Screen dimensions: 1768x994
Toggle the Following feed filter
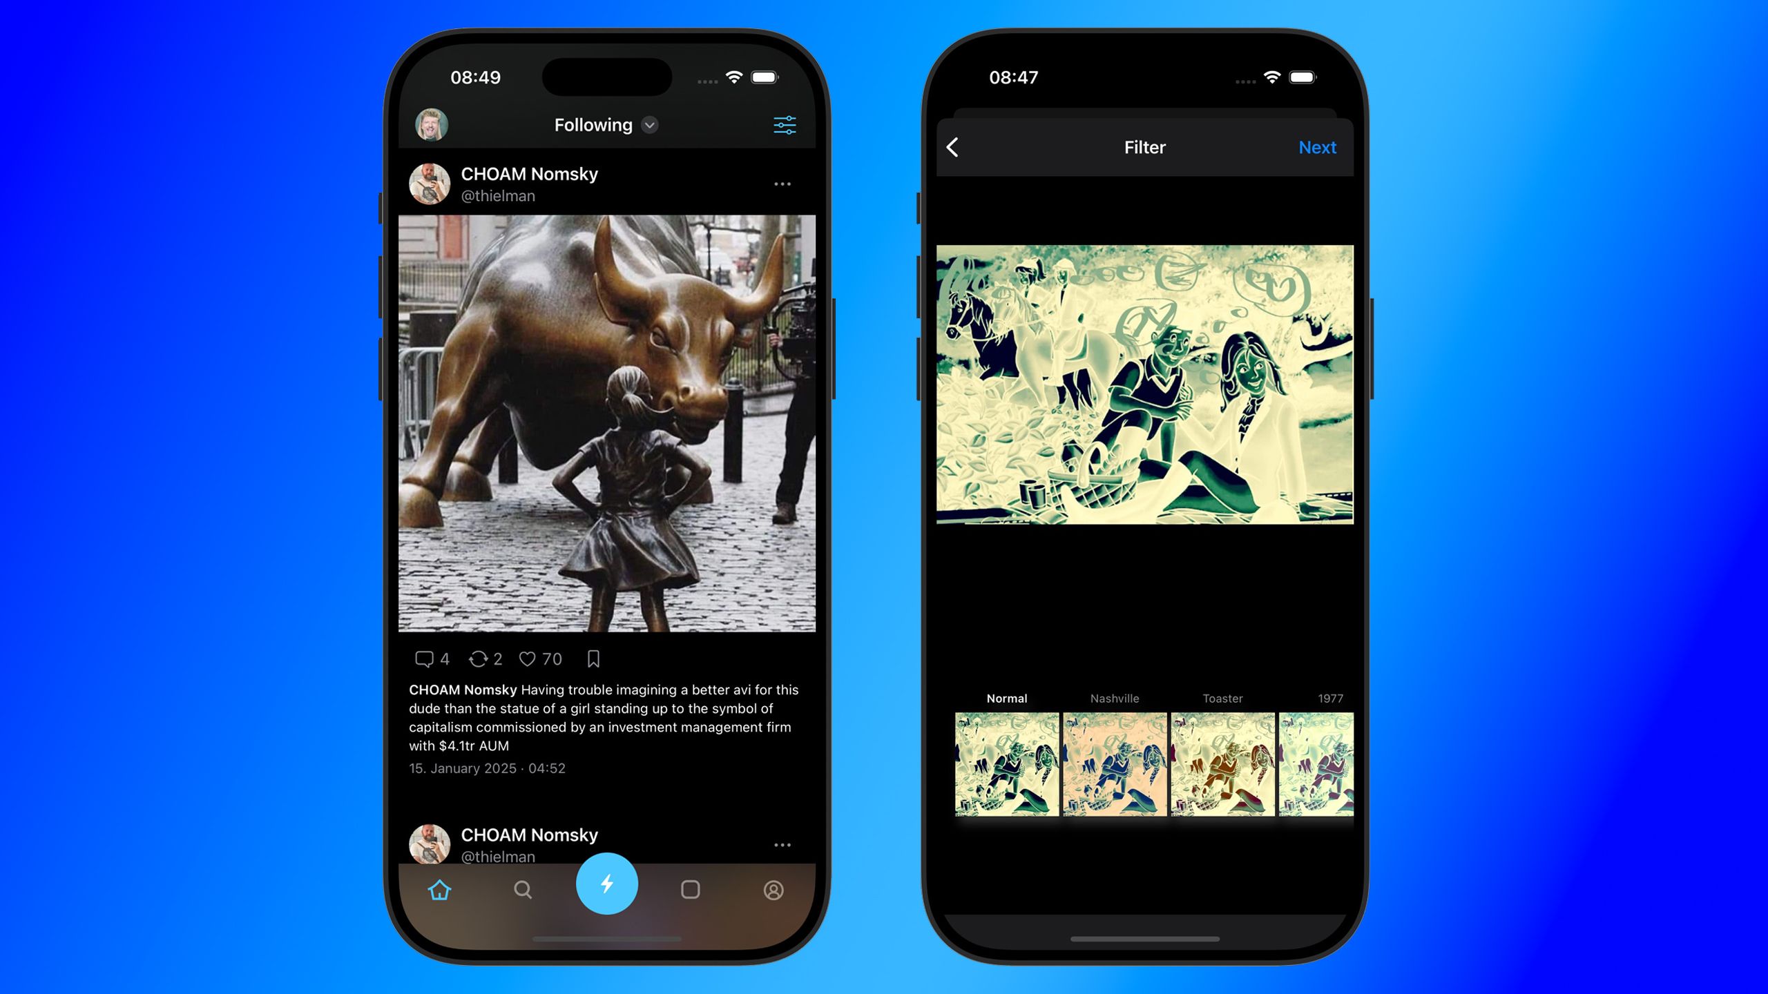pyautogui.click(x=605, y=125)
